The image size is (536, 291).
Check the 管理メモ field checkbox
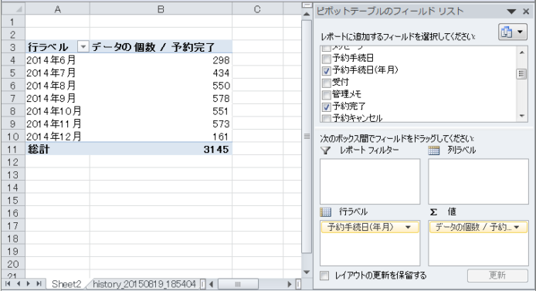(x=327, y=95)
